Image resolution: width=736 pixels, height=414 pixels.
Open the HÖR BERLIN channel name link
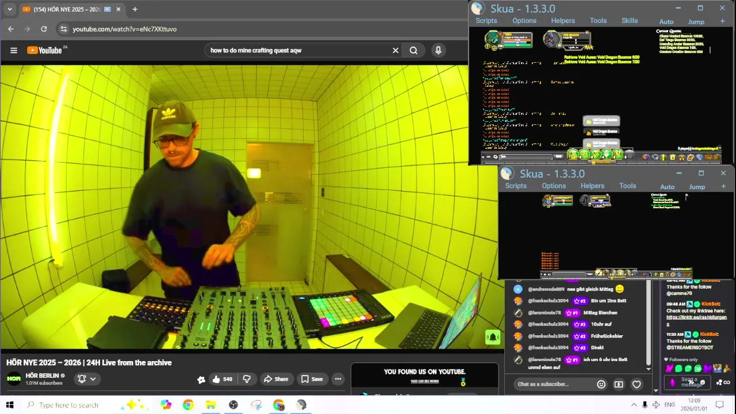(x=43, y=375)
